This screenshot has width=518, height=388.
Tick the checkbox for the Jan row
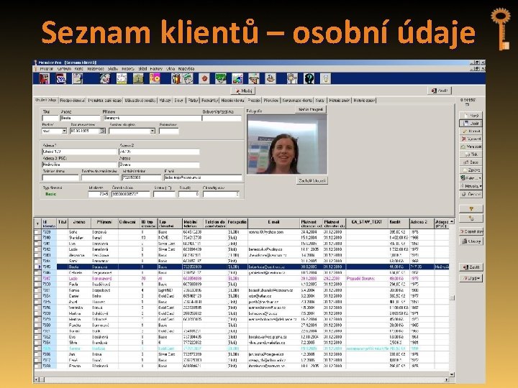pos(37,354)
